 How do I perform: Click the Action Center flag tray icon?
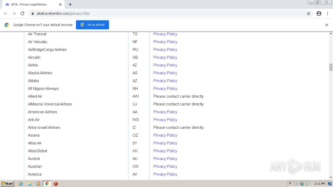tap(308, 184)
